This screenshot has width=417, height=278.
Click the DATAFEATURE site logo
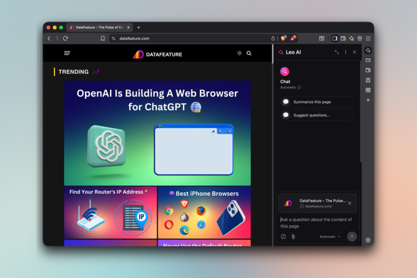pyautogui.click(x=157, y=54)
